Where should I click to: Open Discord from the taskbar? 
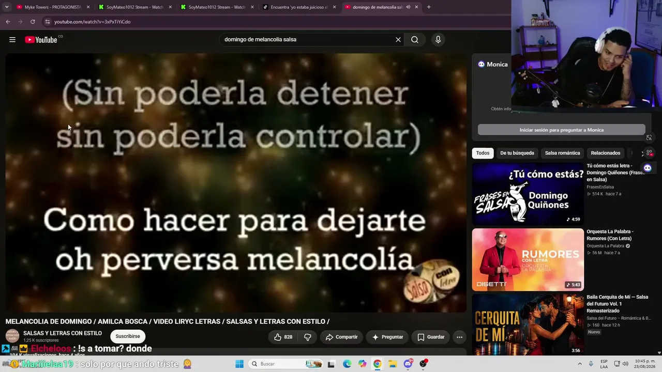tap(408, 364)
